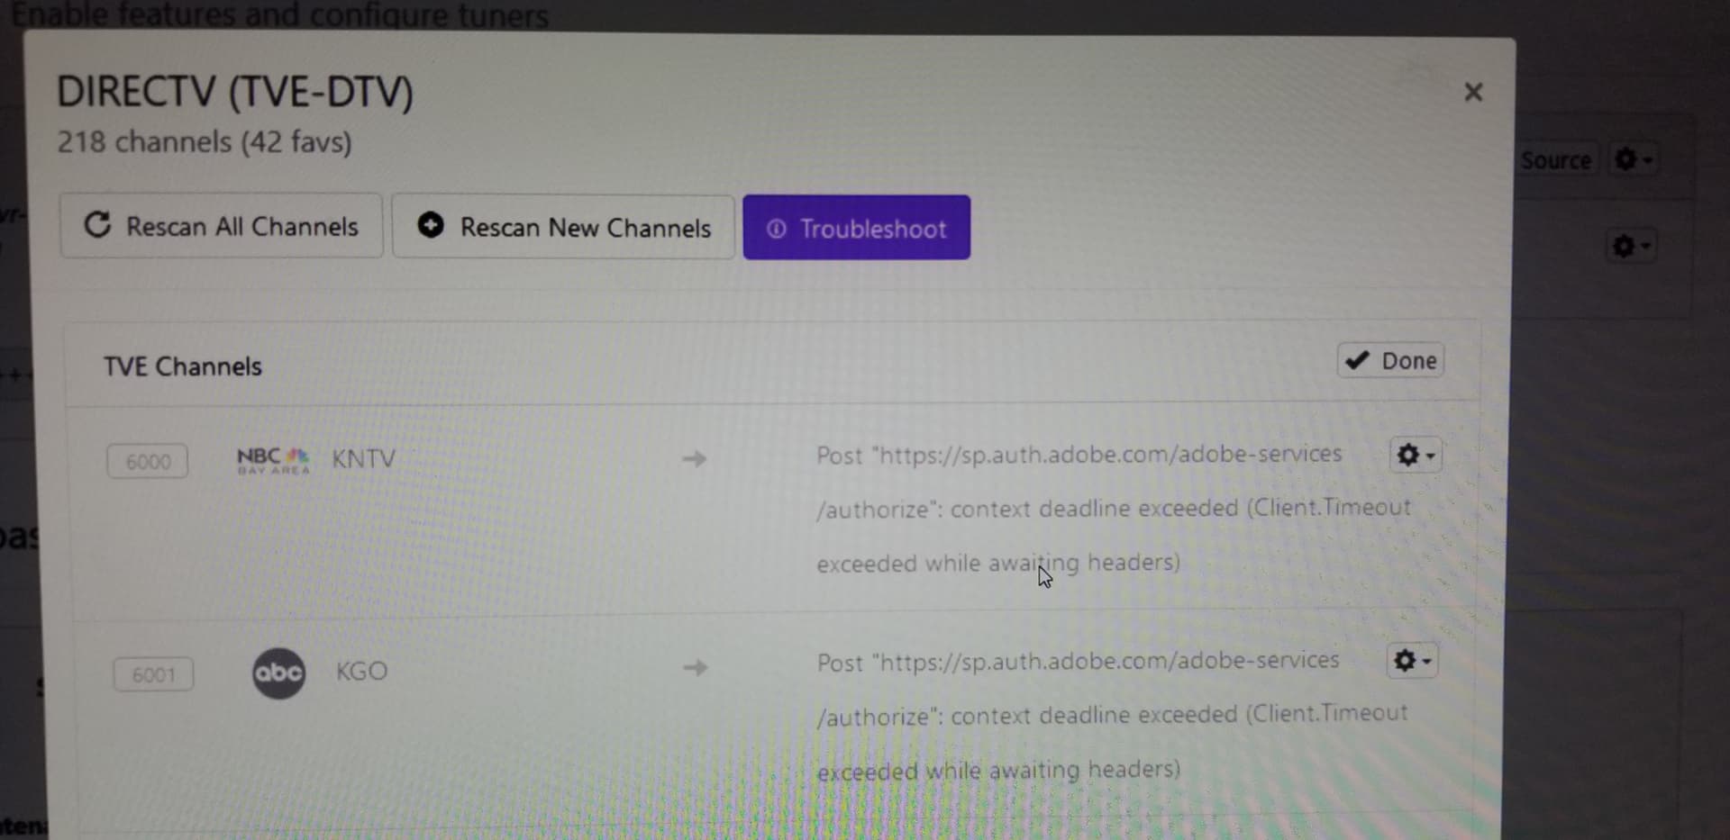Viewport: 1730px width, 840px height.
Task: Click the arrow icon in KNTV row
Action: tap(694, 459)
